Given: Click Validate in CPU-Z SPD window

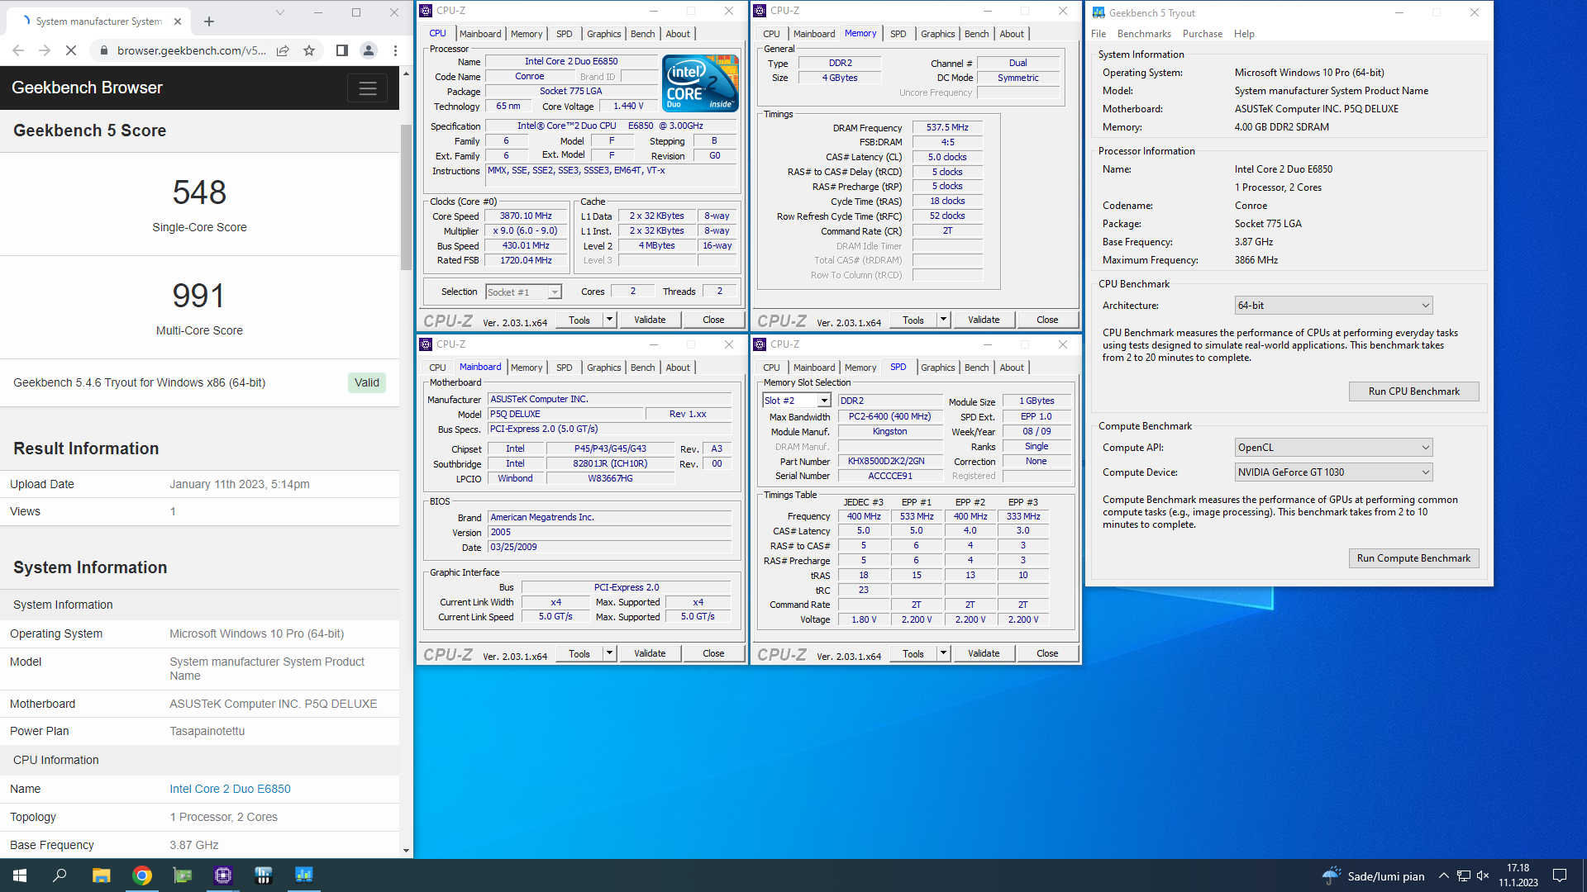Looking at the screenshot, I should (x=984, y=653).
